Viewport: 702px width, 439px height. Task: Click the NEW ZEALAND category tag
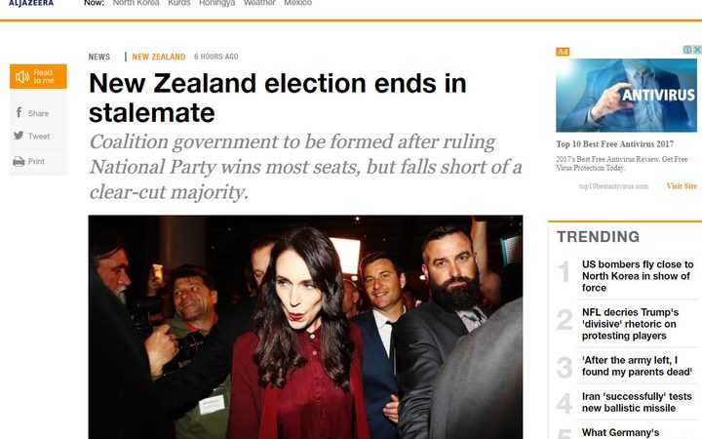pyautogui.click(x=159, y=57)
